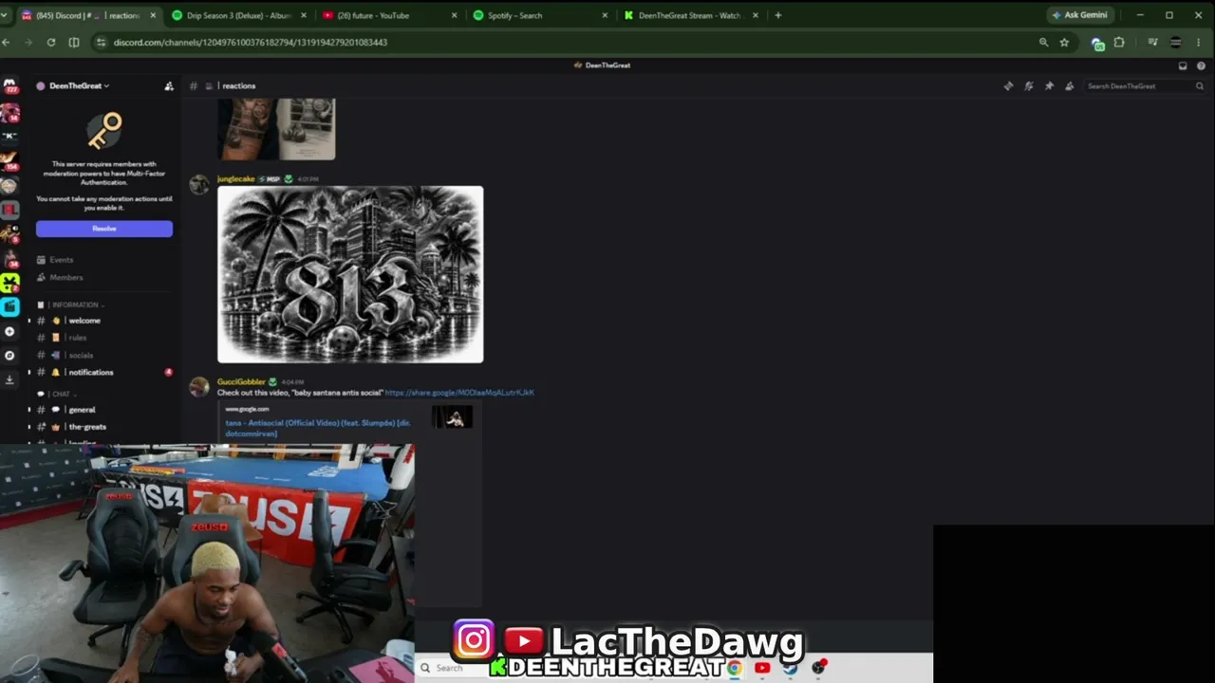Open browser side panel icon

pyautogui.click(x=74, y=43)
